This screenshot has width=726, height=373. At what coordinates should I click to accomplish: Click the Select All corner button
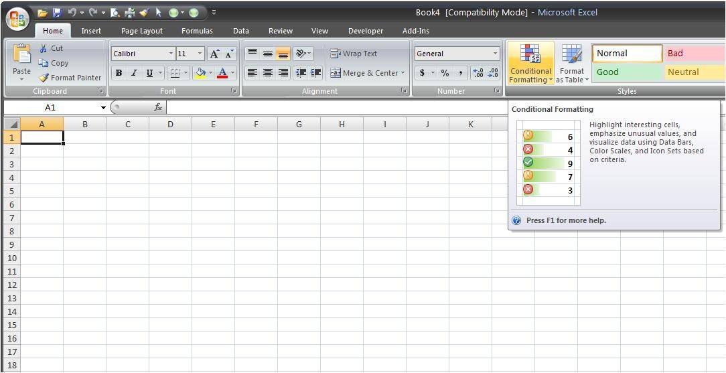pyautogui.click(x=13, y=124)
